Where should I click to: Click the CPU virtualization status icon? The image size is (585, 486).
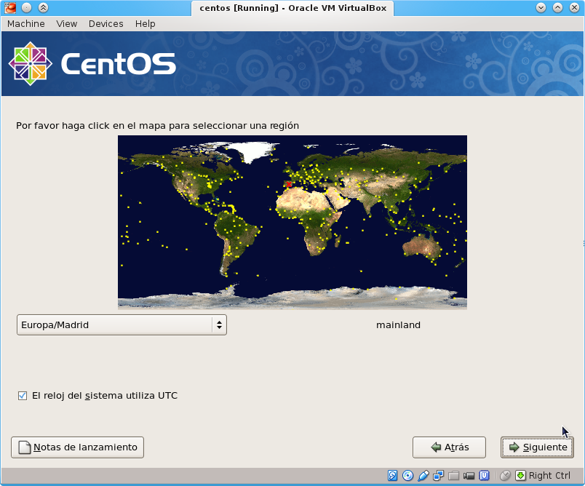point(485,476)
